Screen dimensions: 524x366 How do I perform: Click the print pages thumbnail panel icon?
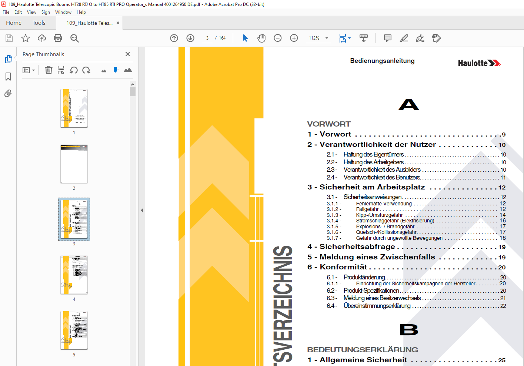[61, 70]
